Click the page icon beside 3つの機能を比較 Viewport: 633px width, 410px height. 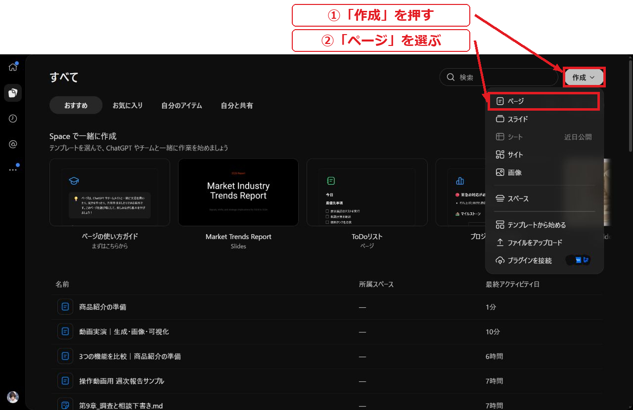(x=65, y=356)
